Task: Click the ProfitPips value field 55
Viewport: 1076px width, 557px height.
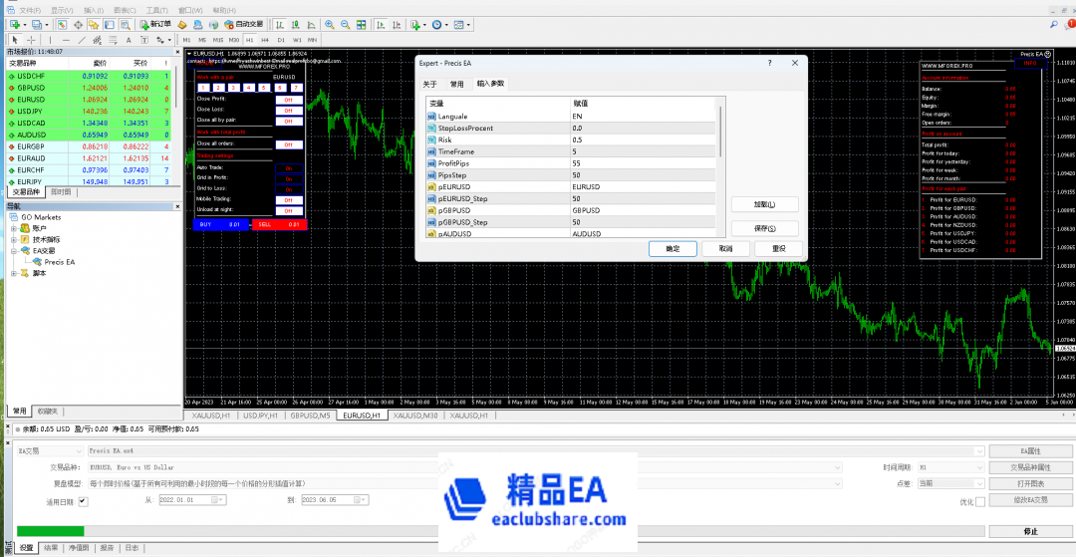Action: point(643,162)
